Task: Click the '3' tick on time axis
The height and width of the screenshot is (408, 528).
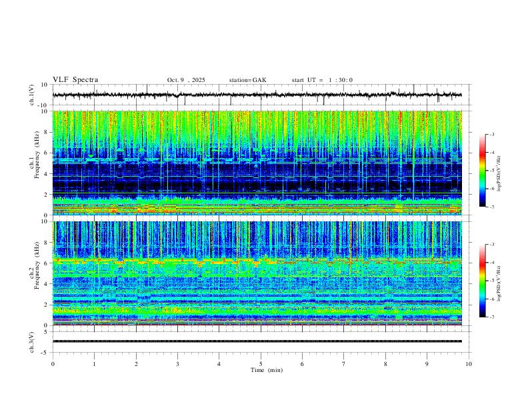Action: pyautogui.click(x=177, y=364)
